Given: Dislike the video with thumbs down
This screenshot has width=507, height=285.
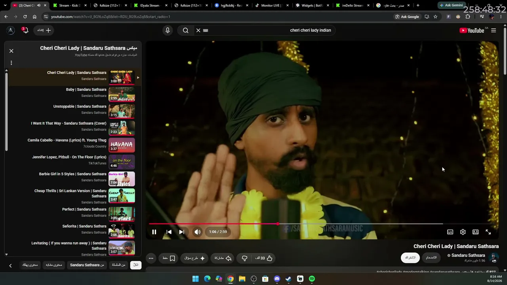Looking at the screenshot, I should pos(244,258).
